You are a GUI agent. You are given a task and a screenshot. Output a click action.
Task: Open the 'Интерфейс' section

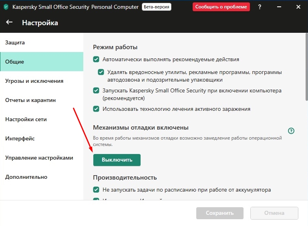pyautogui.click(x=42, y=138)
